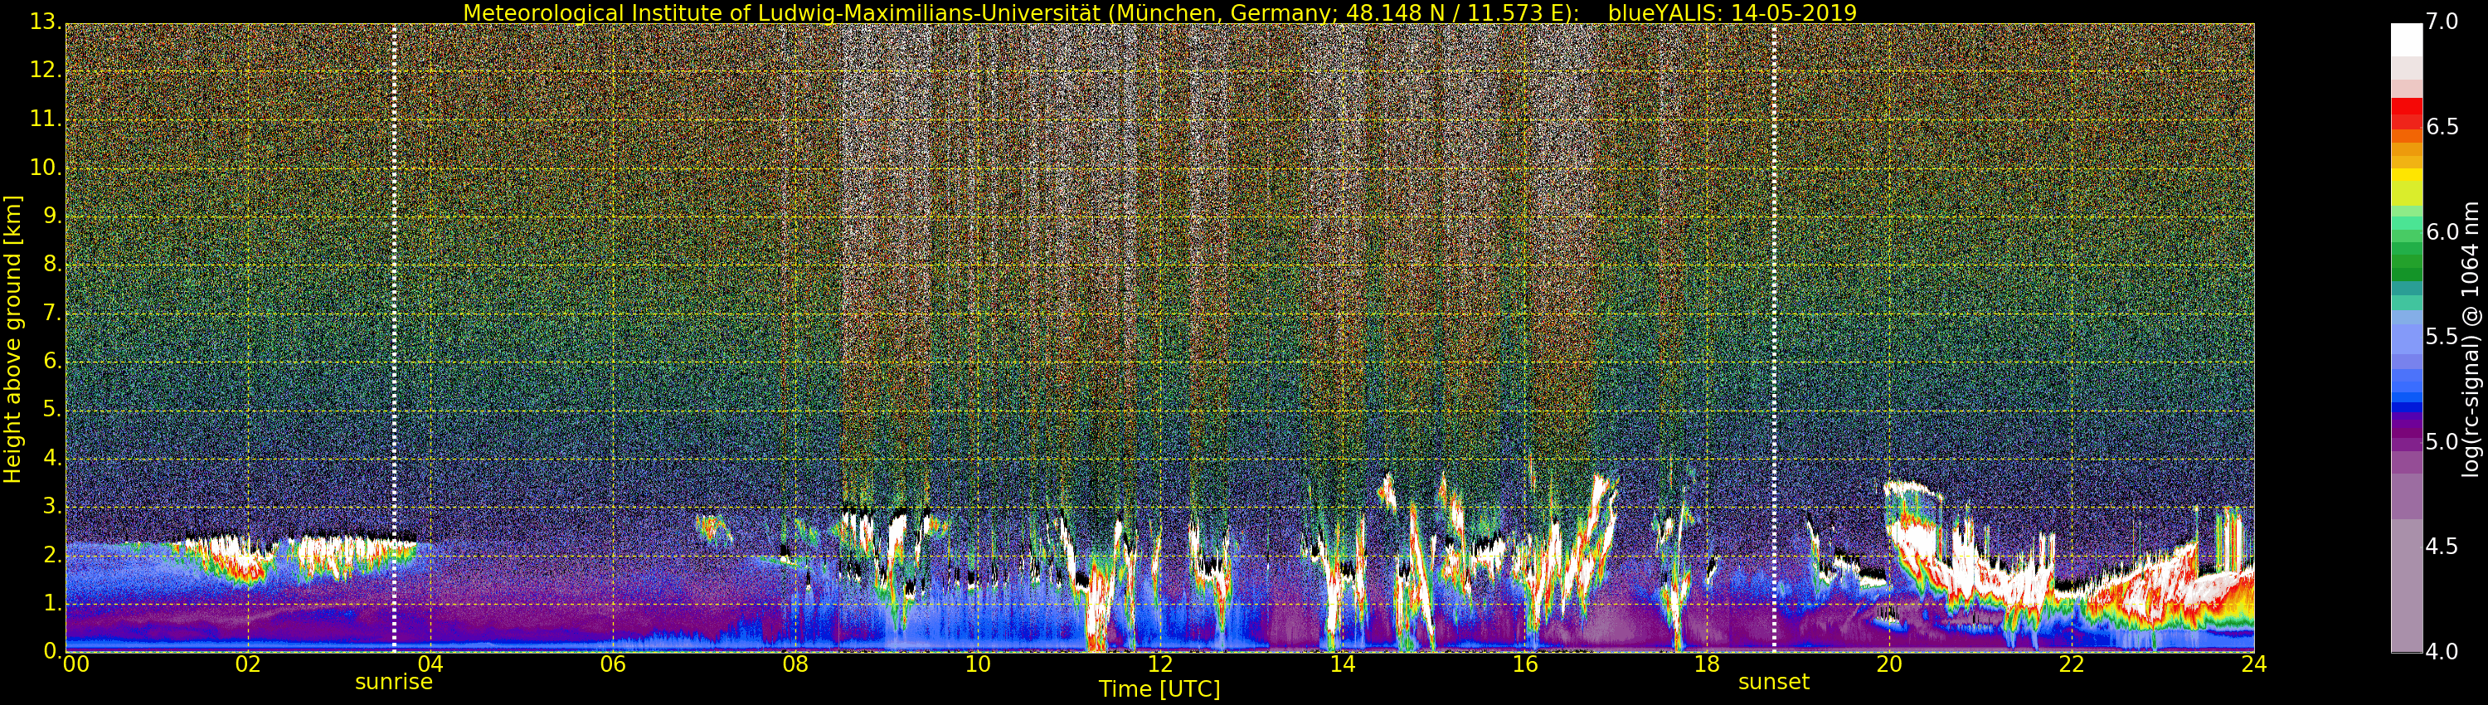Click the '6.0' colorbar value
Viewport: 2488px width, 705px height.
click(2442, 231)
